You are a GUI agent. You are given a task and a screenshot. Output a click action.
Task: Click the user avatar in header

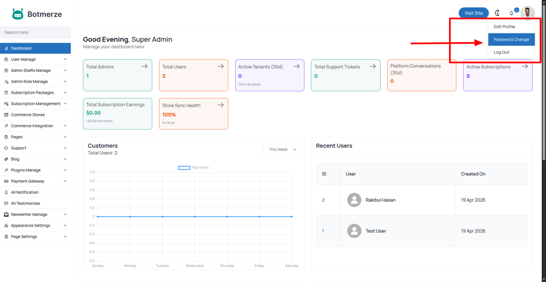coord(527,13)
